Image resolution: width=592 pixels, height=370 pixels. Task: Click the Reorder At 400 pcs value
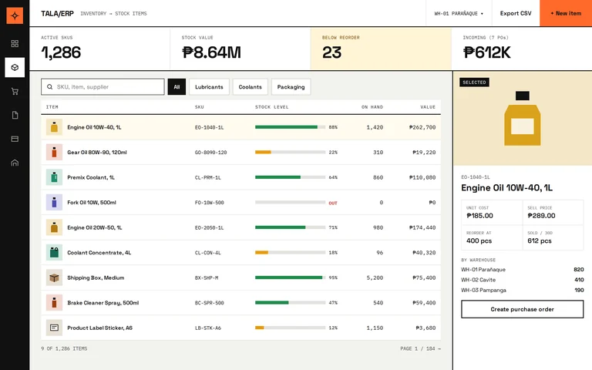[479, 240]
